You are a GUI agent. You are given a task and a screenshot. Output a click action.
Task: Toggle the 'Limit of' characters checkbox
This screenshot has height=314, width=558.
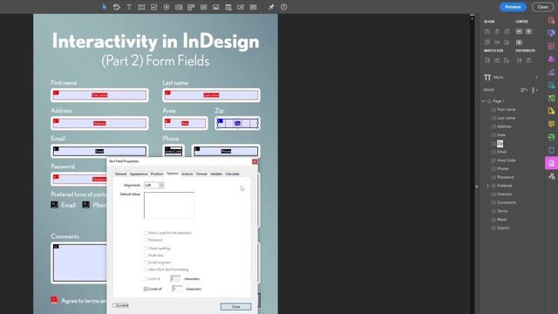[x=146, y=279]
